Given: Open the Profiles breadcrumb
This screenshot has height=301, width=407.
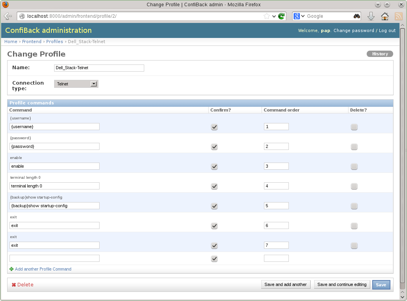Looking at the screenshot, I should (x=55, y=42).
